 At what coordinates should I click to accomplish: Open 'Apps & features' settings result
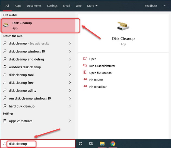pyautogui.click(x=37, y=121)
